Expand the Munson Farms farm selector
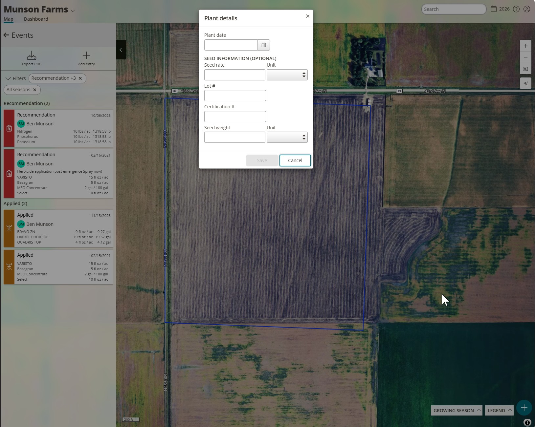 pos(73,11)
